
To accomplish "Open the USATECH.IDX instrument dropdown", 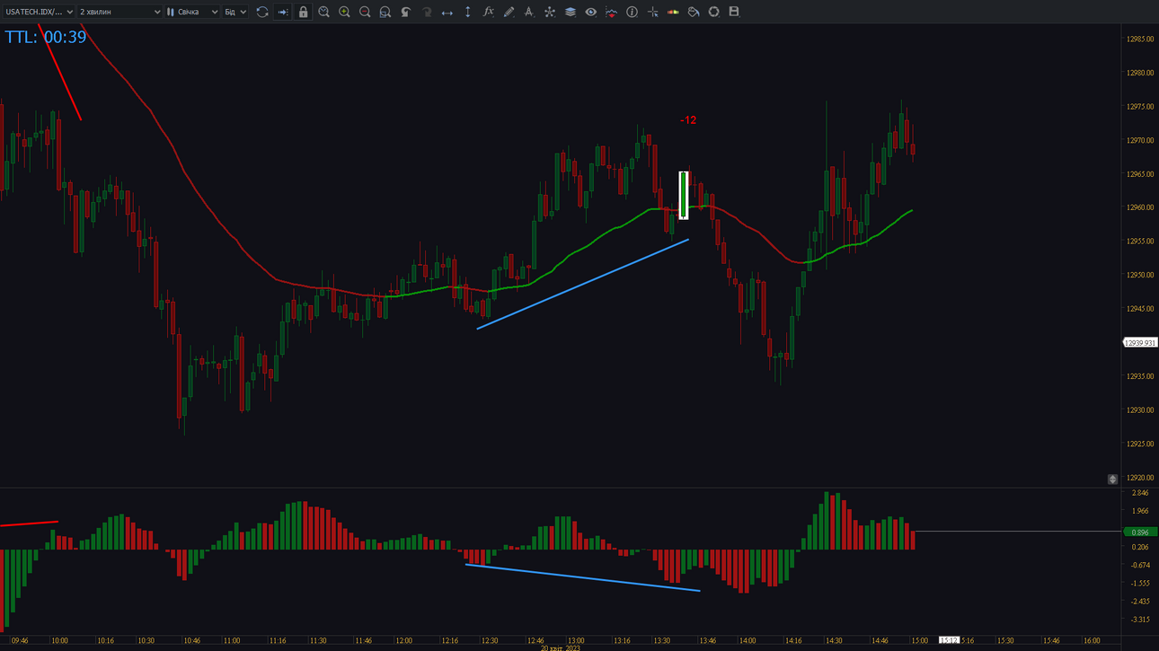I will (39, 12).
